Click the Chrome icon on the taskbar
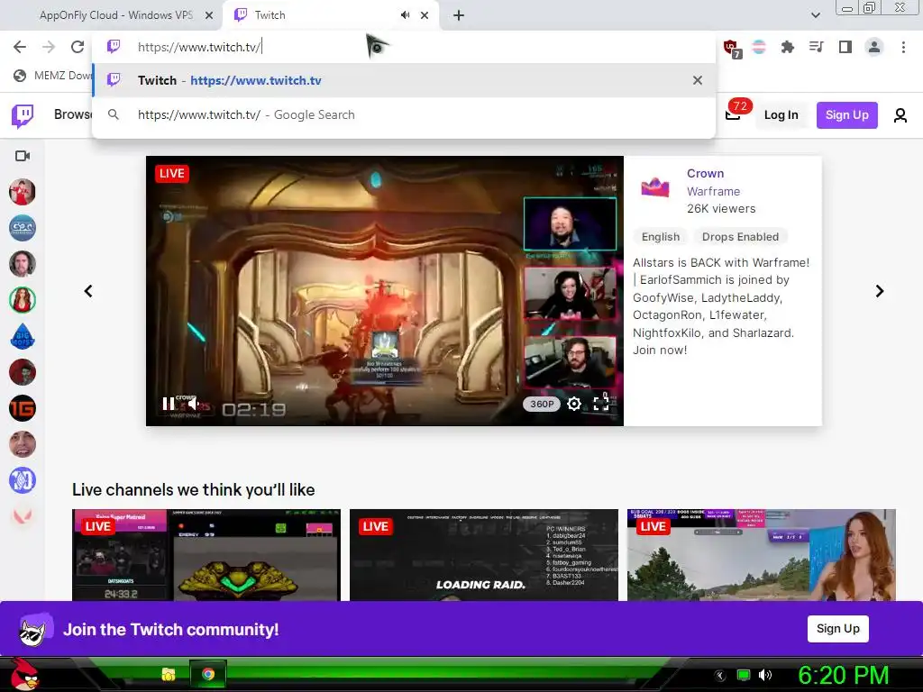This screenshot has width=923, height=692. pyautogui.click(x=208, y=674)
